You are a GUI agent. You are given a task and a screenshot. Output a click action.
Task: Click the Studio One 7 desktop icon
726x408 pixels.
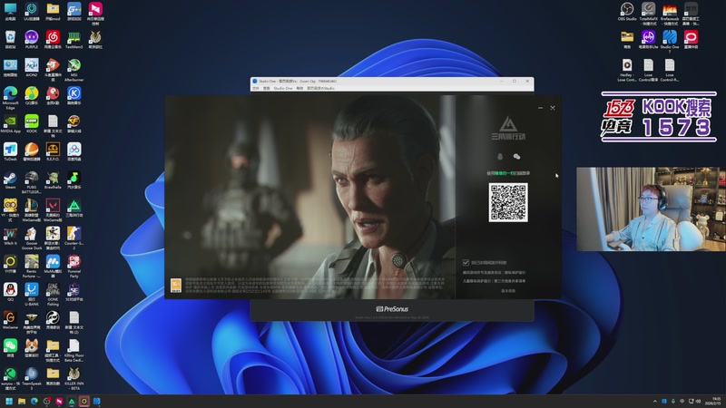click(670, 41)
